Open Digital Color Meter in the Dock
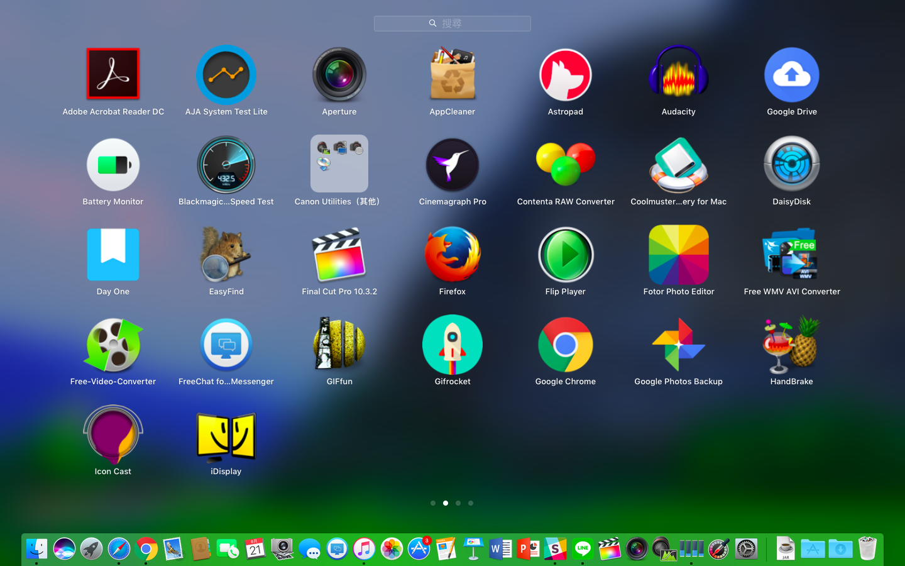The height and width of the screenshot is (566, 905). pyautogui.click(x=718, y=549)
